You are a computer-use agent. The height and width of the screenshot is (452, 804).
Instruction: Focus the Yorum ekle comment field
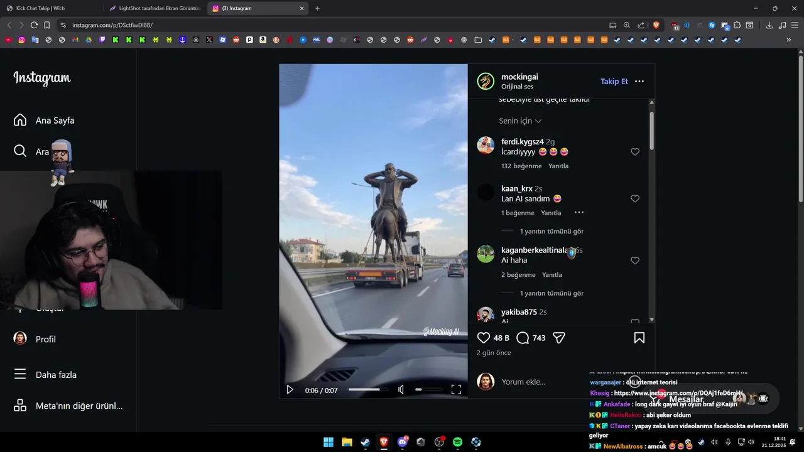coord(523,382)
